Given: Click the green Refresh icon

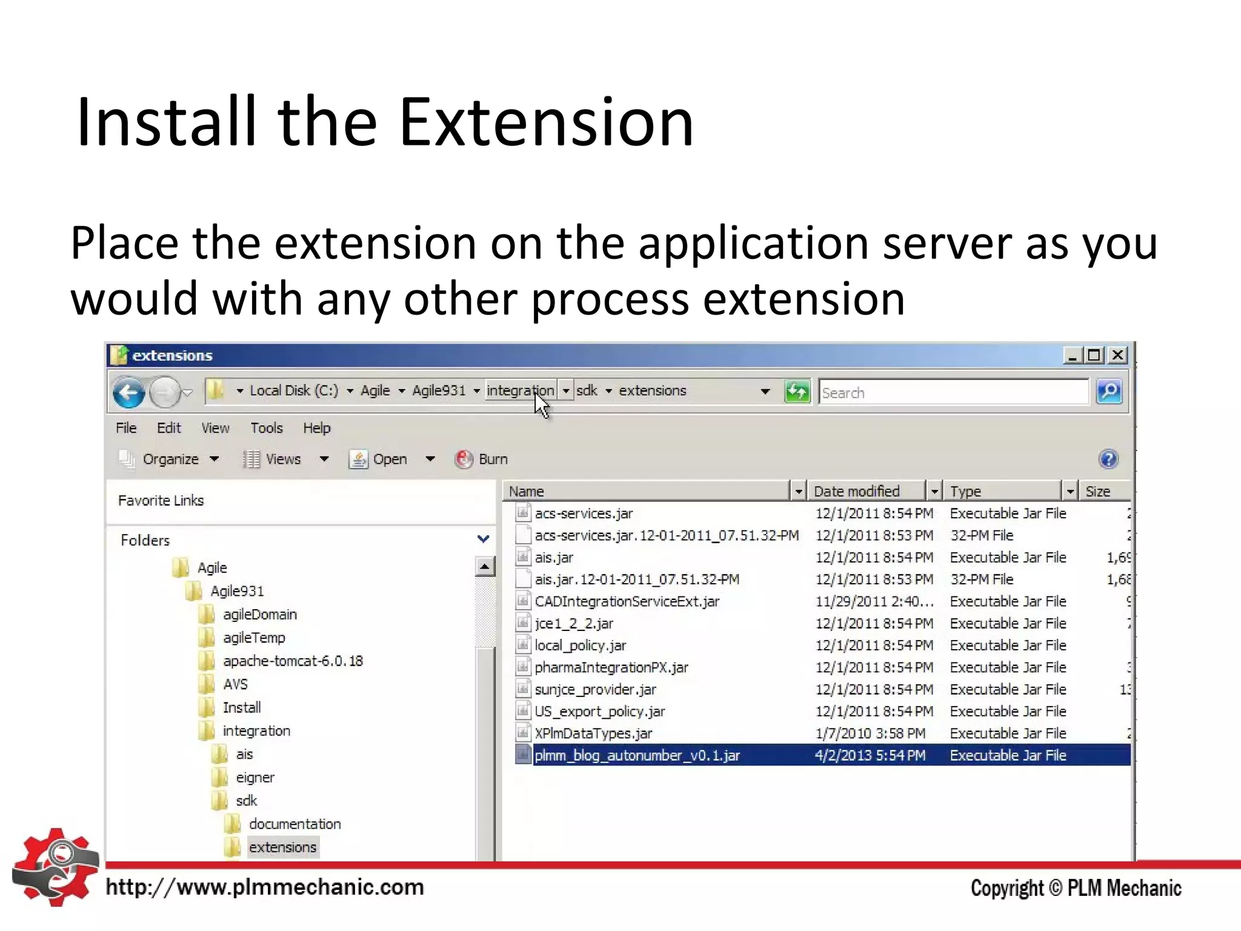Looking at the screenshot, I should coord(797,392).
